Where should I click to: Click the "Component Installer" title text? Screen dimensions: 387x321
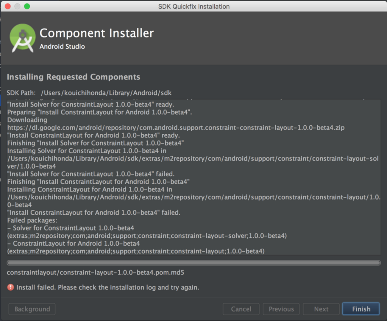tap(97, 33)
